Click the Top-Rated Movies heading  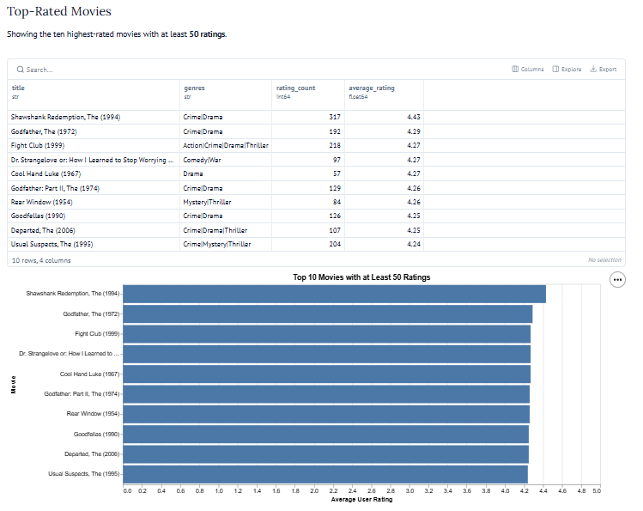[x=59, y=11]
